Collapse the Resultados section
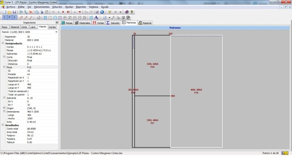 (x=3, y=125)
